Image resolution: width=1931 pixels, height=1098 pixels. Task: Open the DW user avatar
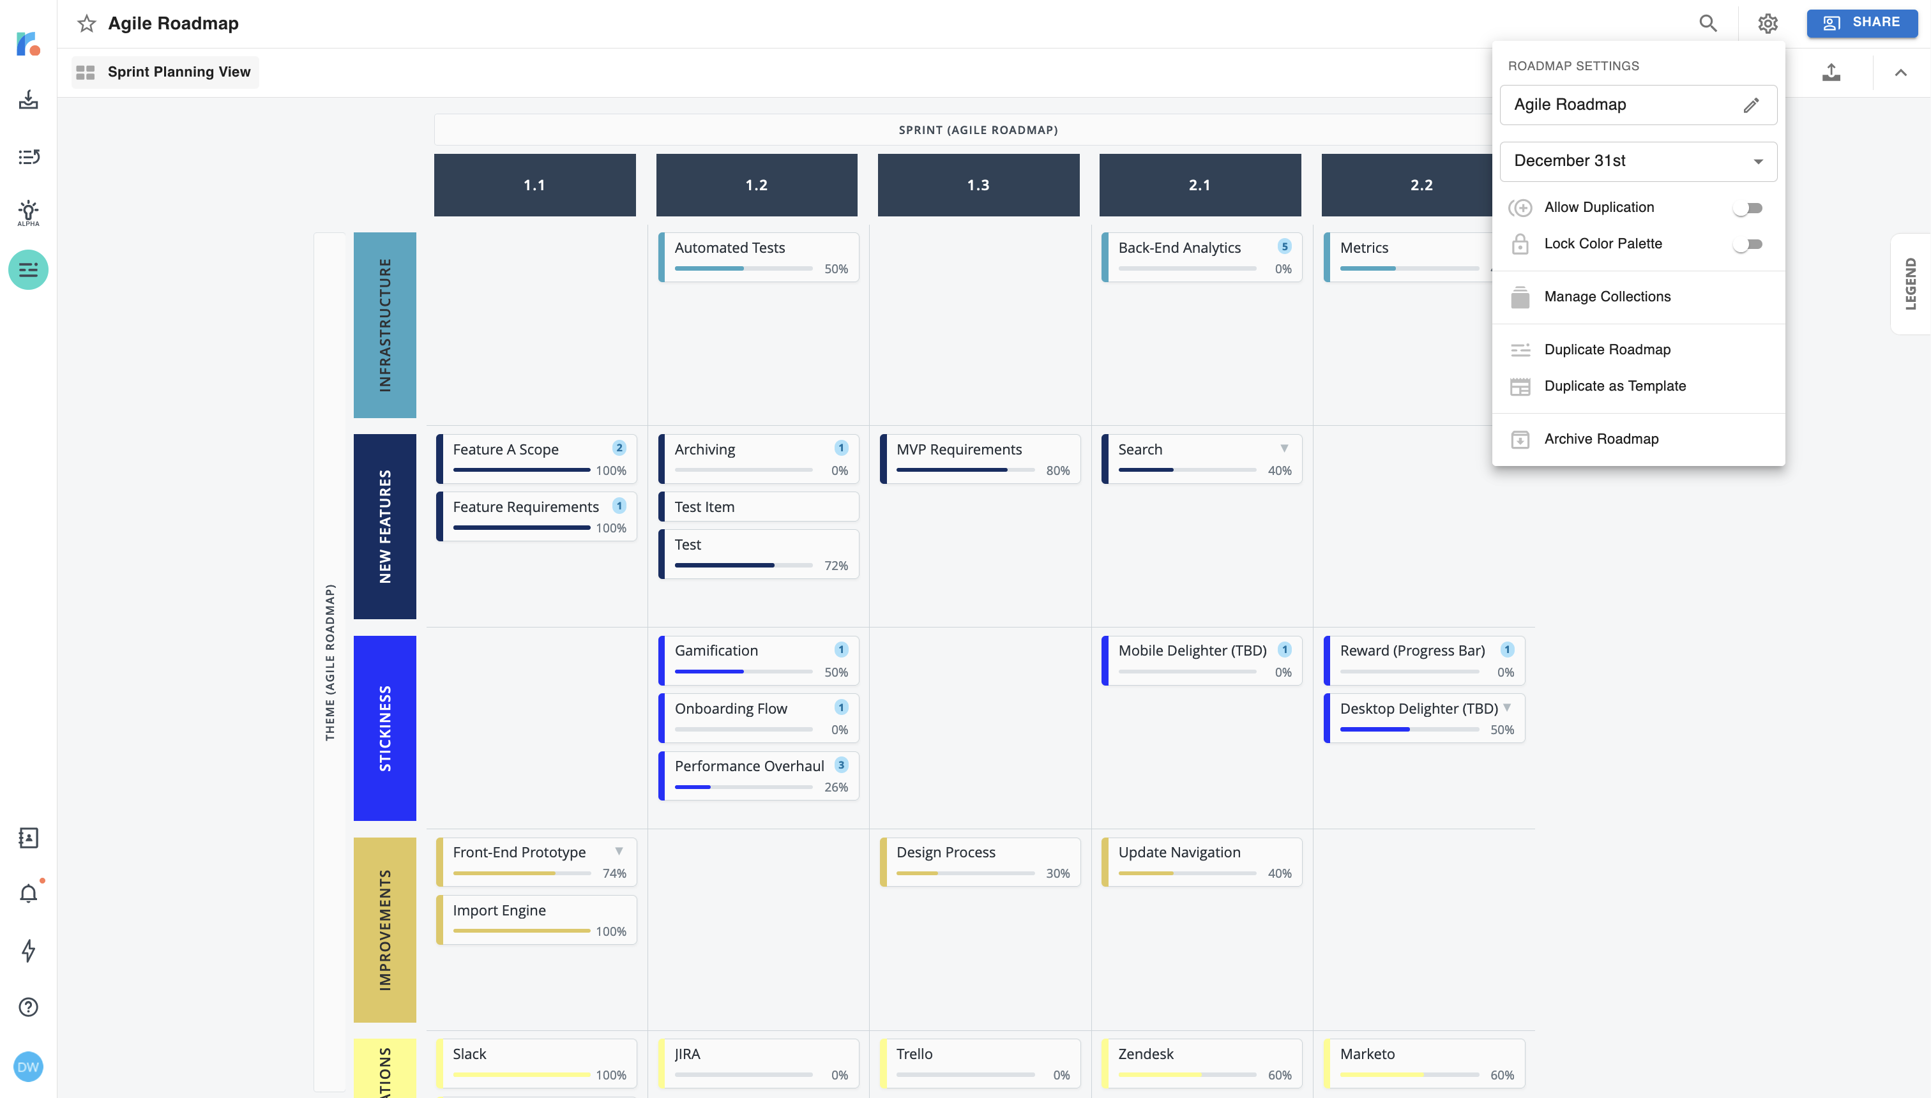click(28, 1066)
